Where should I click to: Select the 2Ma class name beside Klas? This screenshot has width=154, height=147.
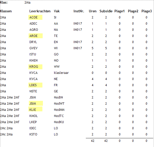tap(27, 3)
